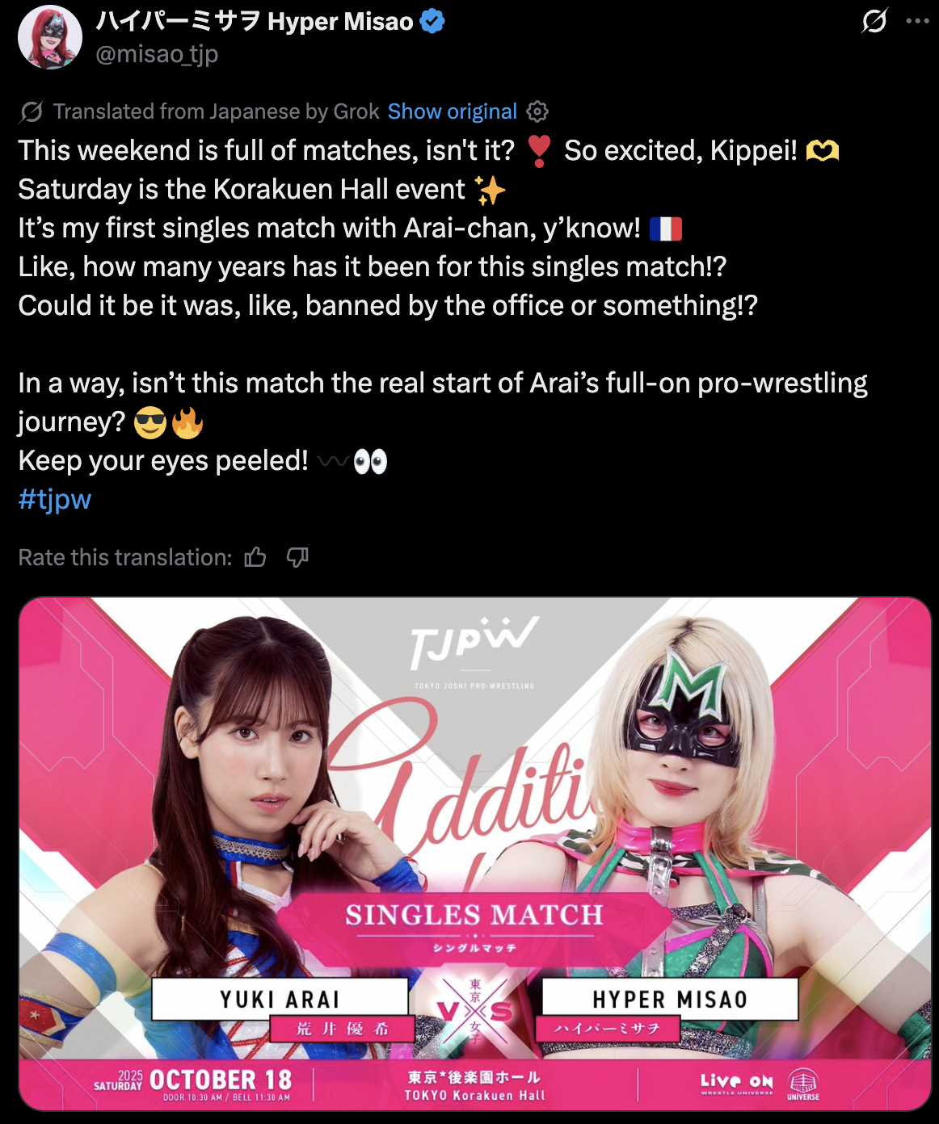Click the Grok logo beside Translated text
Image resolution: width=939 pixels, height=1124 pixels.
[x=32, y=111]
